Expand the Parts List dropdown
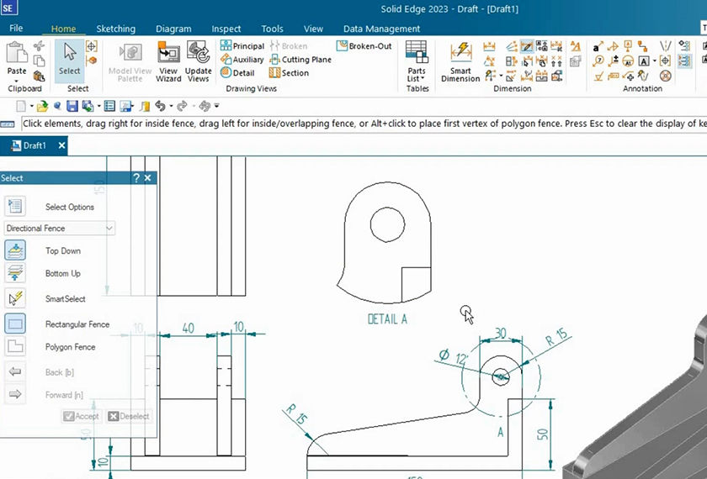 417,79
